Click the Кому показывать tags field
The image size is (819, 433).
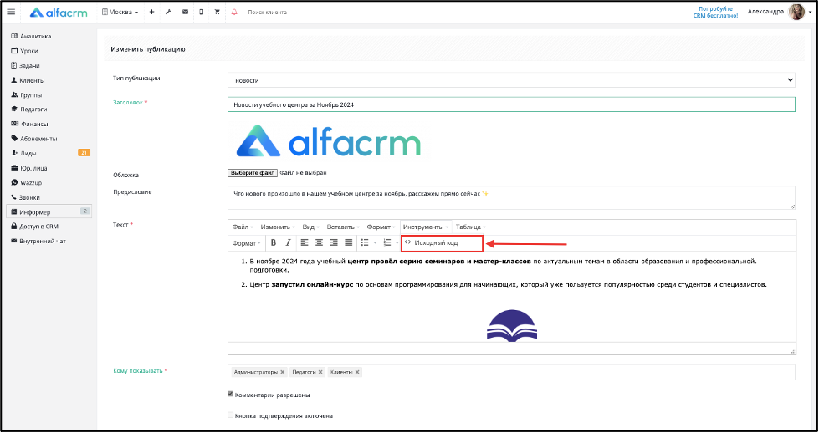tap(511, 372)
